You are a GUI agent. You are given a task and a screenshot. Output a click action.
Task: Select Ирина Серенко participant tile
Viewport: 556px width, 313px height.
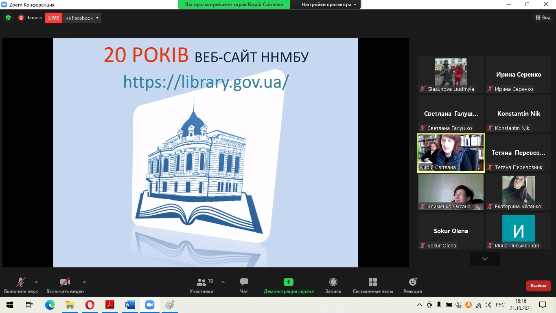tap(519, 75)
